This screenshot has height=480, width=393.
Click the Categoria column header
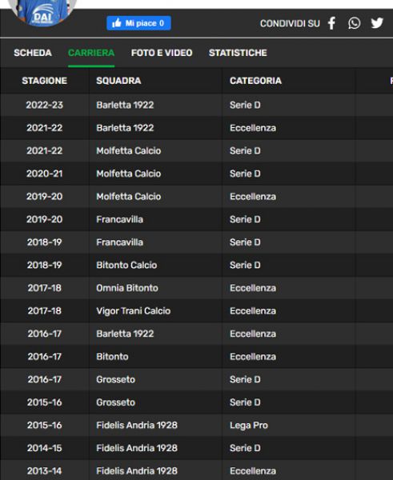pos(255,81)
